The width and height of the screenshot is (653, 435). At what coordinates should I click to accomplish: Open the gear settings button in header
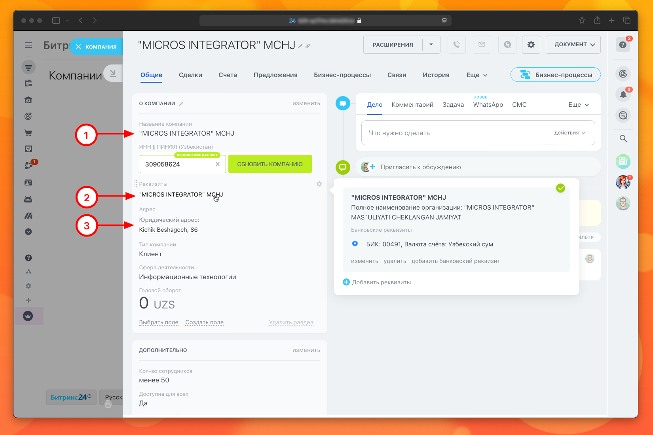coord(531,45)
